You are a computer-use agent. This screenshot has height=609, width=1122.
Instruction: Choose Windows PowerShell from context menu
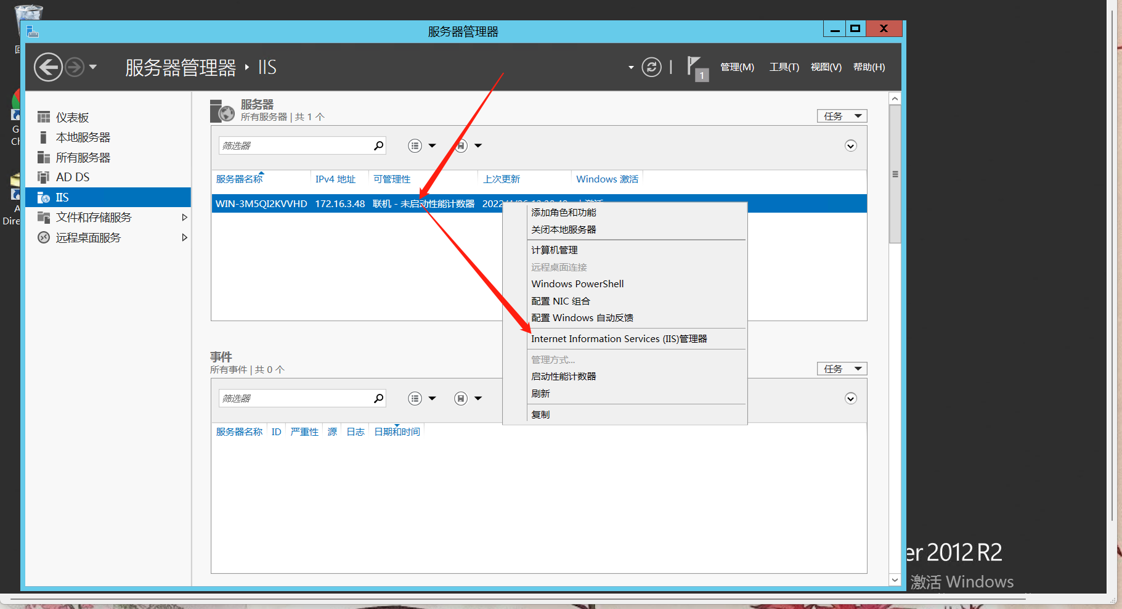point(578,284)
